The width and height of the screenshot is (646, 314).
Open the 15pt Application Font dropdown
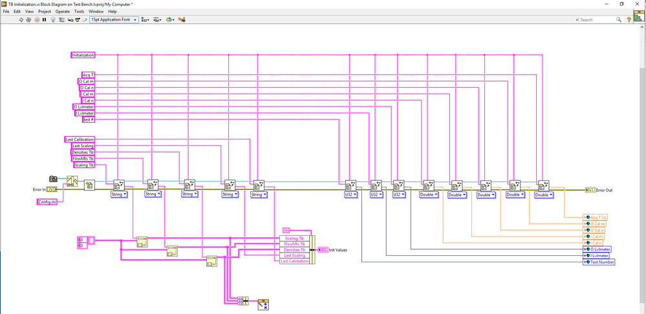pyautogui.click(x=114, y=19)
